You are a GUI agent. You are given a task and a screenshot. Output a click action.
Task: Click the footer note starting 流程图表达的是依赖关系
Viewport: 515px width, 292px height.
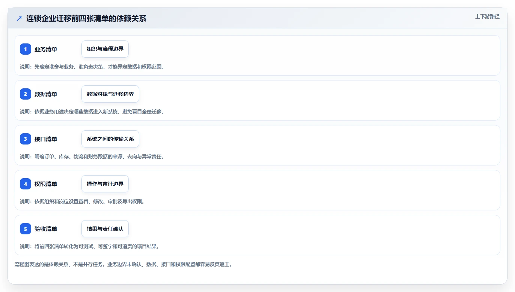[123, 265]
